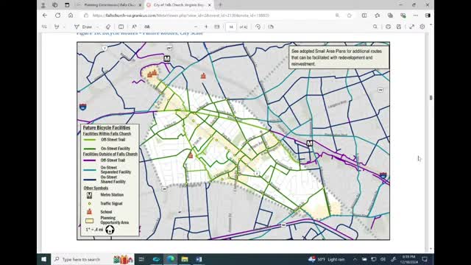Viewport: 471px width, 265px height.
Task: Click the Type here to search box
Action: coord(93,259)
